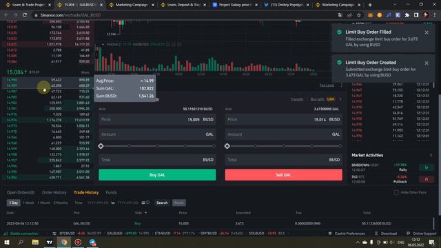Select the 1 Day filter
Image resolution: width=441 pixels, height=248 pixels.
[x=14, y=203]
